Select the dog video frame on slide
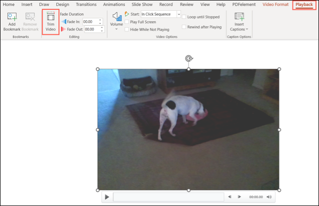The width and height of the screenshot is (319, 206). tap(188, 129)
